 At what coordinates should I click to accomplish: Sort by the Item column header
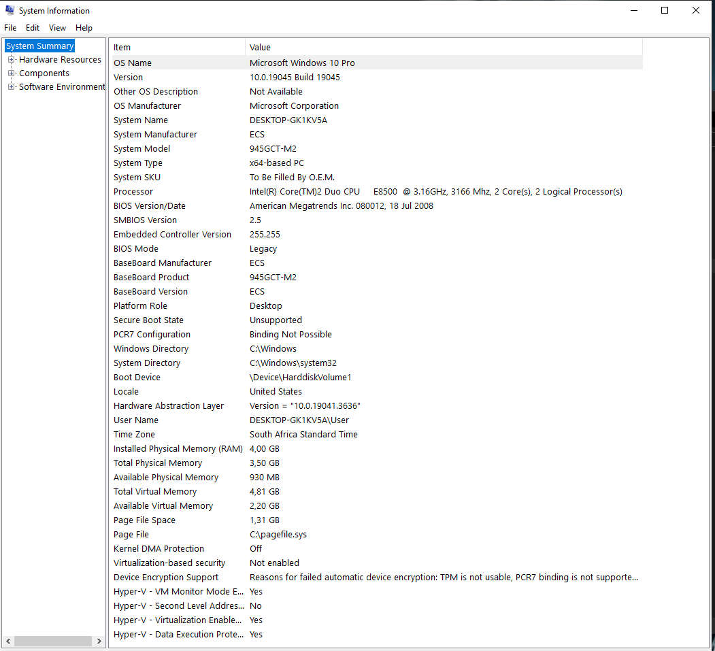177,47
